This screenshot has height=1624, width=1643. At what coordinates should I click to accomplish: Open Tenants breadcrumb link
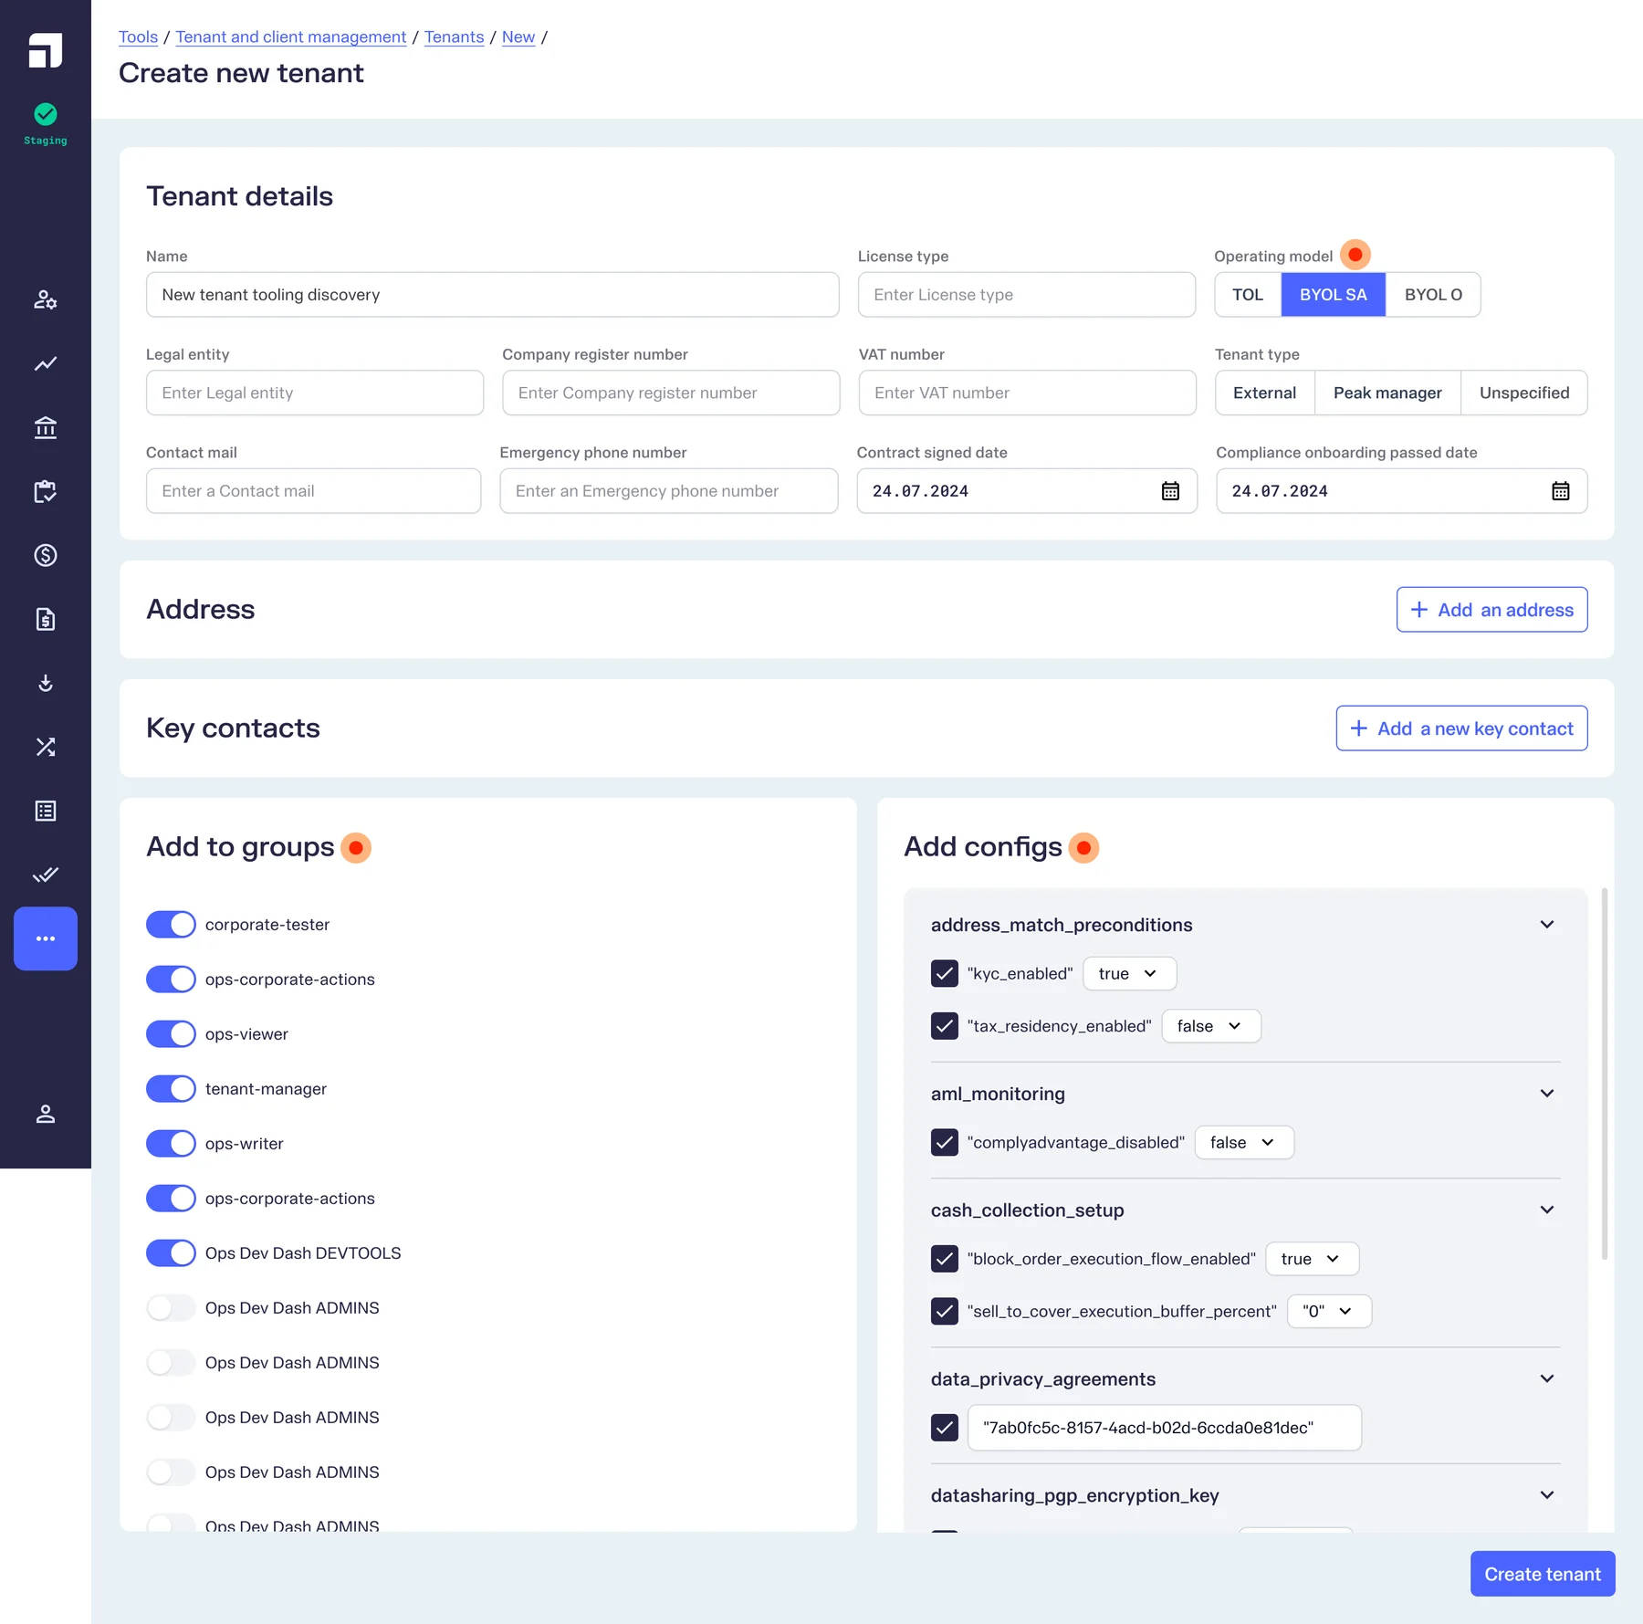[454, 37]
